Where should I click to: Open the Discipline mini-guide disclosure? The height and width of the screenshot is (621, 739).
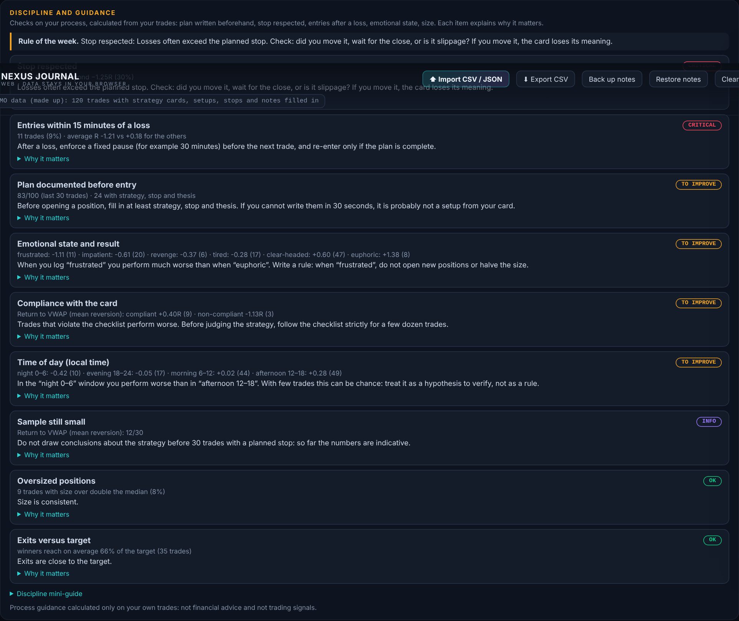pos(46,594)
